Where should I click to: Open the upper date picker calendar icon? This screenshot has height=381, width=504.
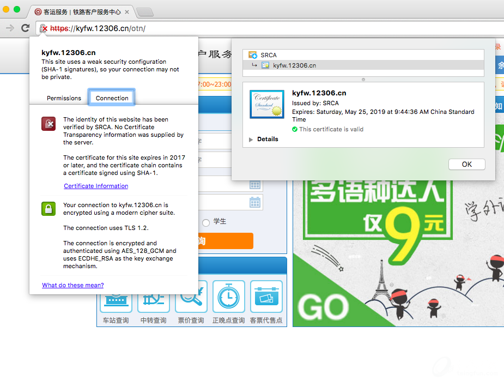[x=255, y=184]
